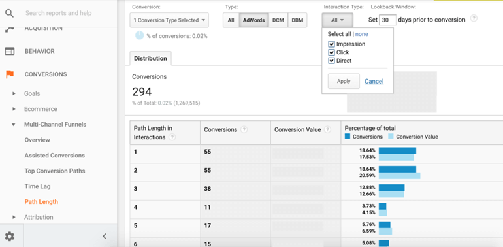Open the admin settings gear icon

[10, 237]
